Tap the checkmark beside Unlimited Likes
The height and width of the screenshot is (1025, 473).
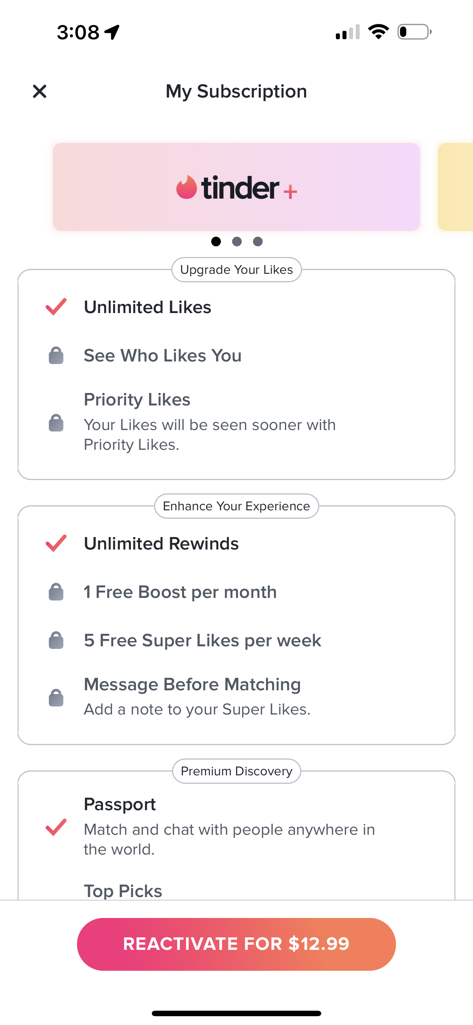56,307
